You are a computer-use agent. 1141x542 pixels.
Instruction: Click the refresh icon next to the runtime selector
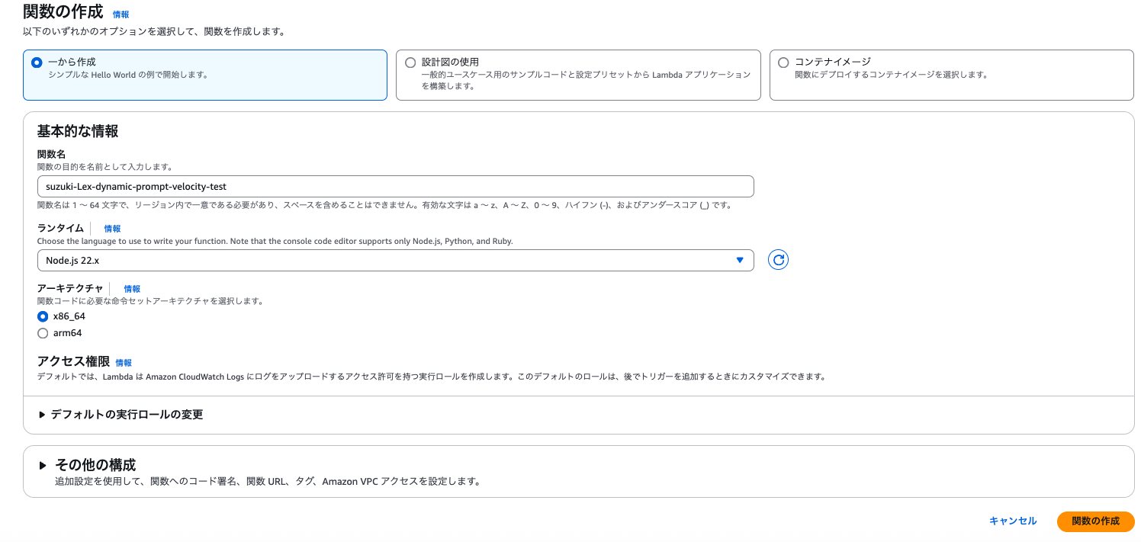point(777,260)
